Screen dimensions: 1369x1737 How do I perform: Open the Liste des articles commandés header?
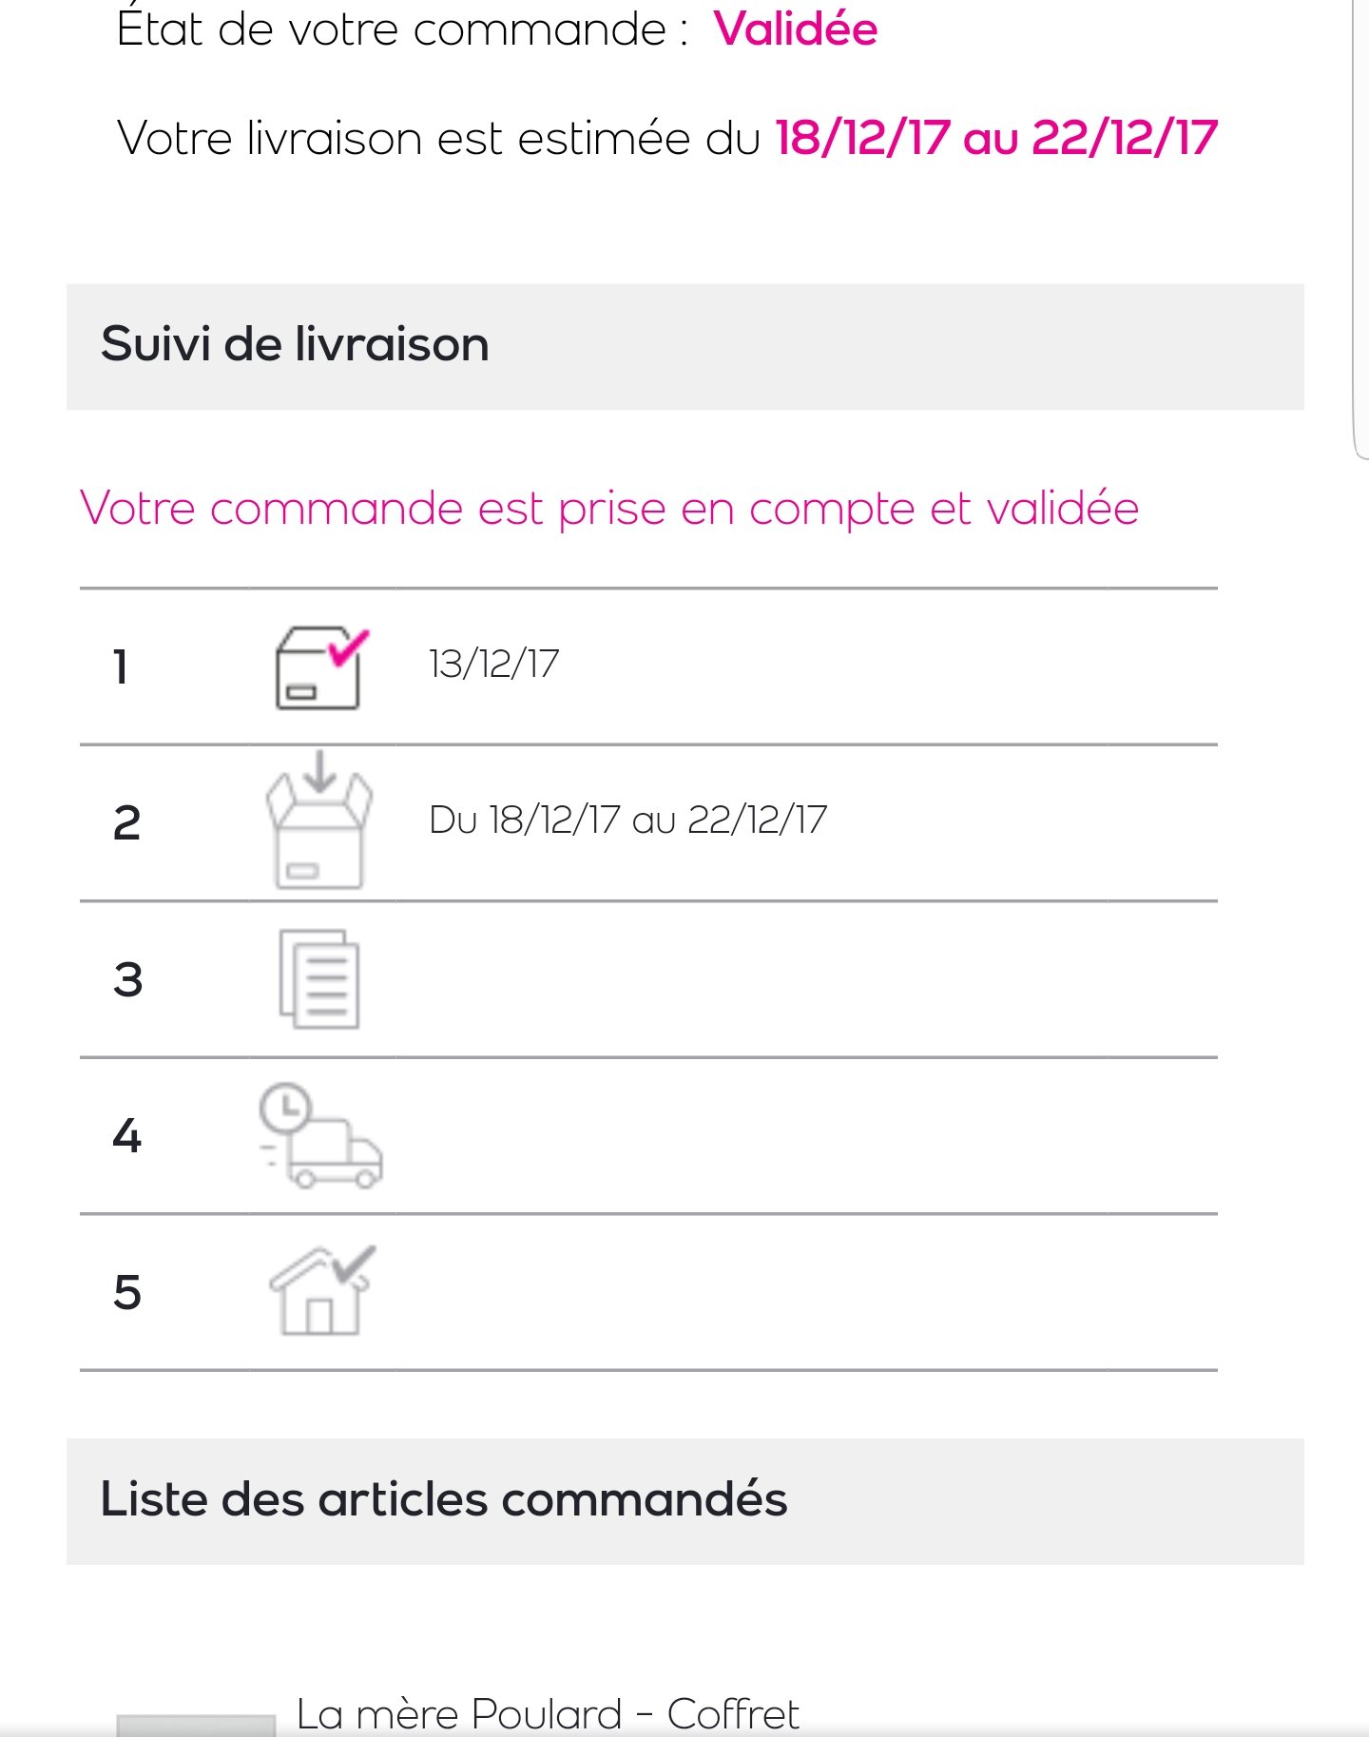tap(684, 1501)
